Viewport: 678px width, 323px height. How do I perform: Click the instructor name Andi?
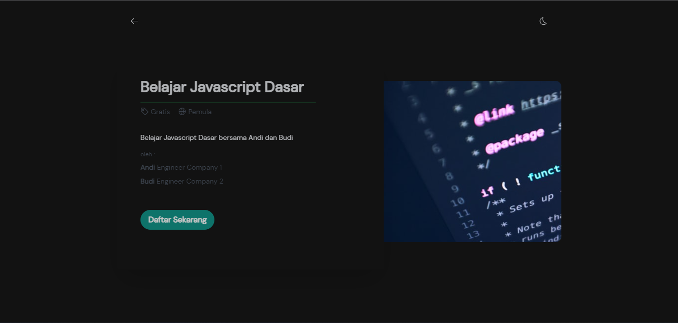coord(147,167)
